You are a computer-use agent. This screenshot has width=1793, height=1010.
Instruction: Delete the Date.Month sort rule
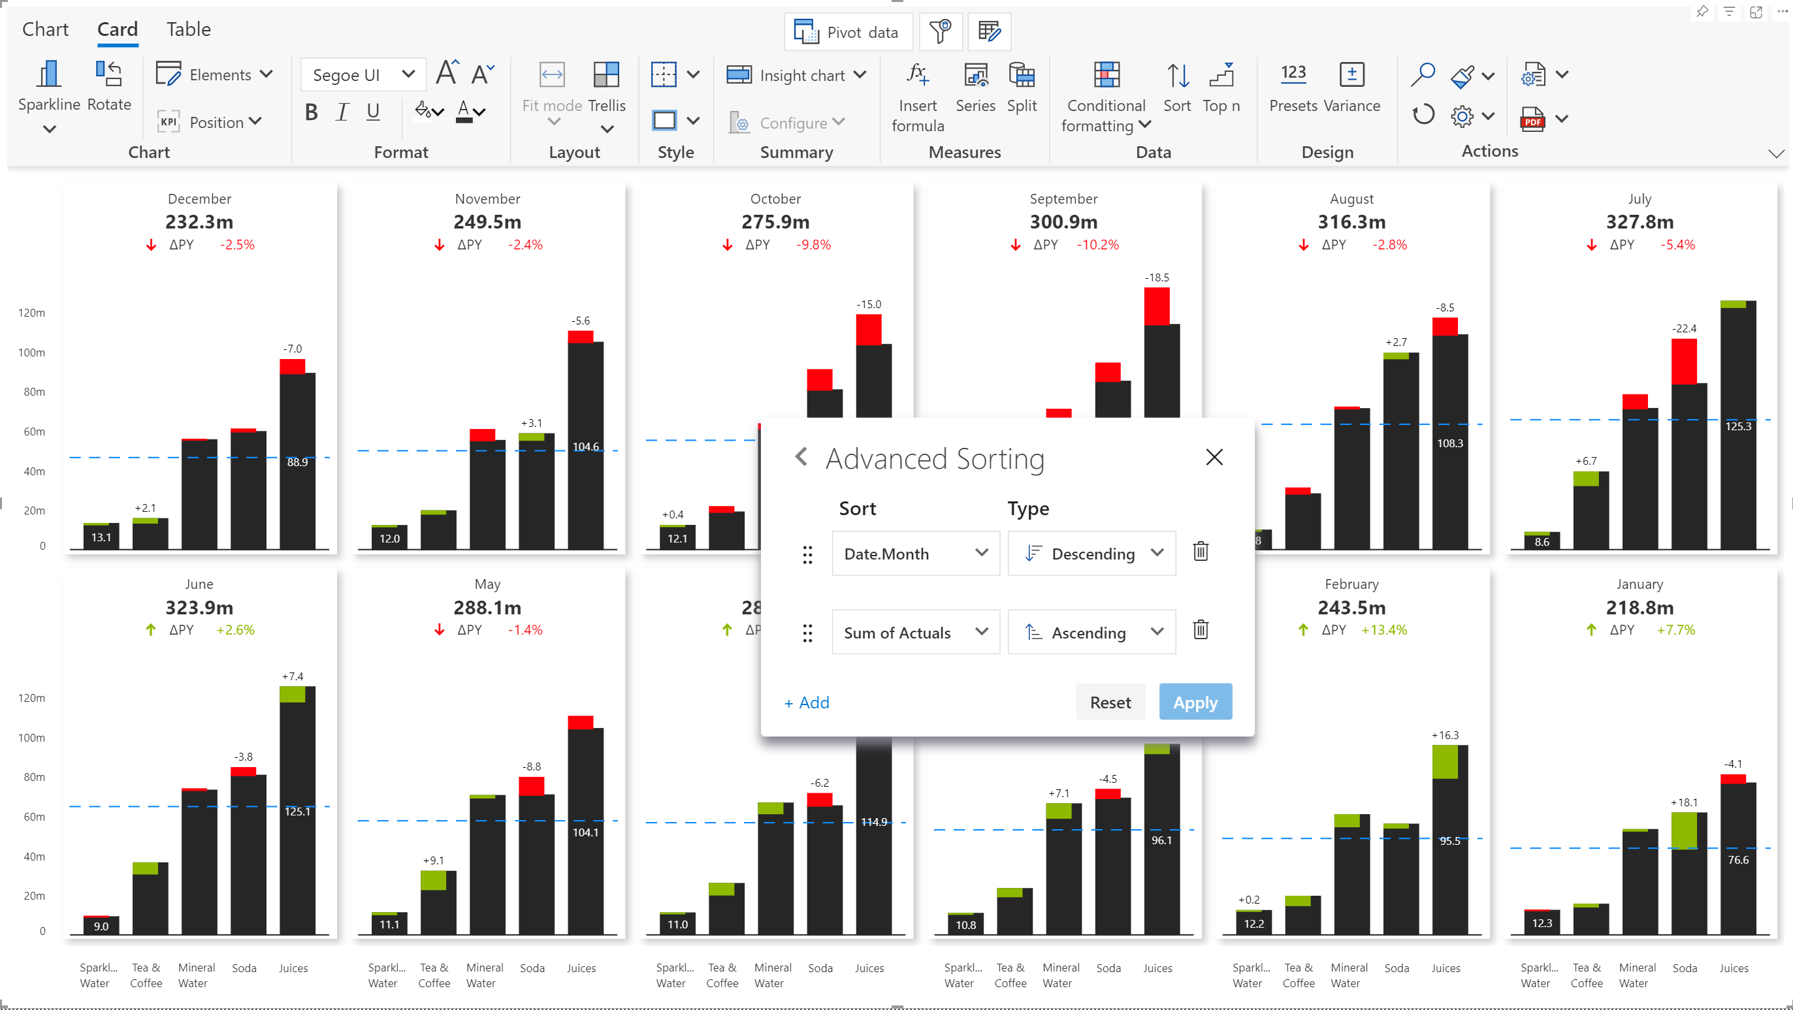1201,552
